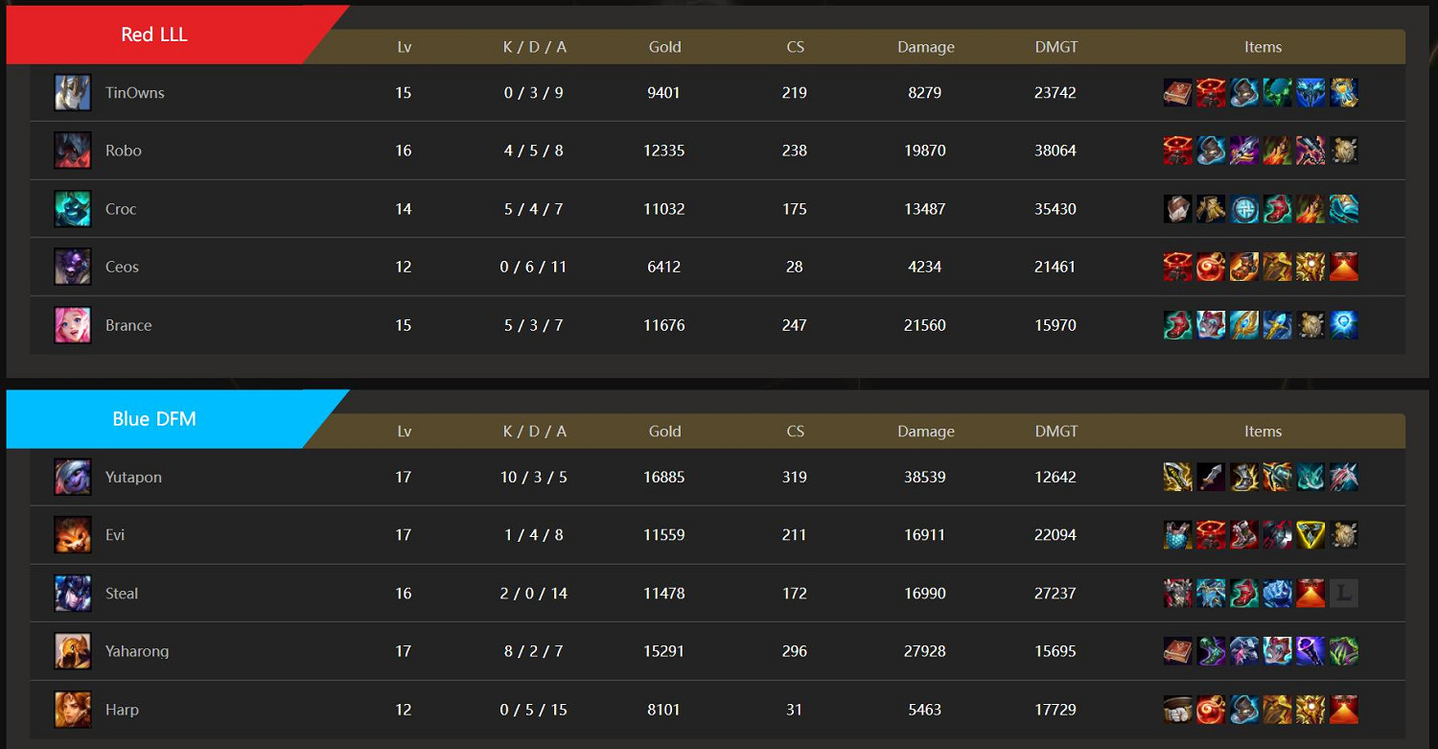Click Steal's K/D/A score 2 / 0 / 14
Image resolution: width=1438 pixels, height=749 pixels.
click(x=534, y=594)
